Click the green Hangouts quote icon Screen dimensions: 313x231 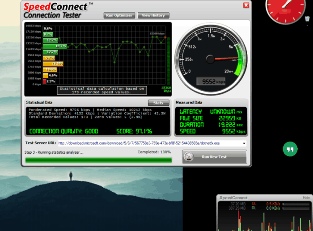290,149
